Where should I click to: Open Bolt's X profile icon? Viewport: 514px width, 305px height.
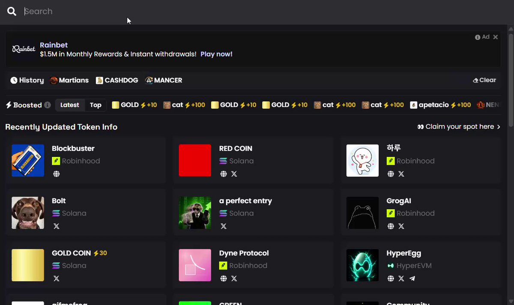point(56,226)
